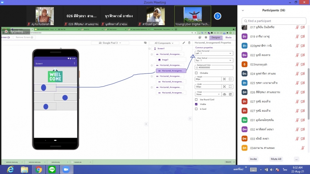The height and width of the screenshot is (174, 310).
Task: Enable the Use Round Card checkbox
Action: pyautogui.click(x=196, y=99)
